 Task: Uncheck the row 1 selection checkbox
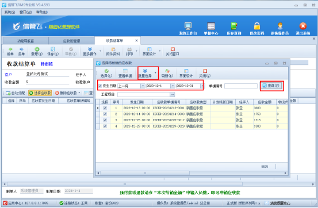tap(105, 108)
